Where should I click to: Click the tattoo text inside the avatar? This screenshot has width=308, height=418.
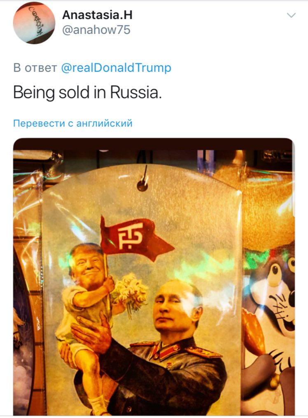(x=35, y=21)
